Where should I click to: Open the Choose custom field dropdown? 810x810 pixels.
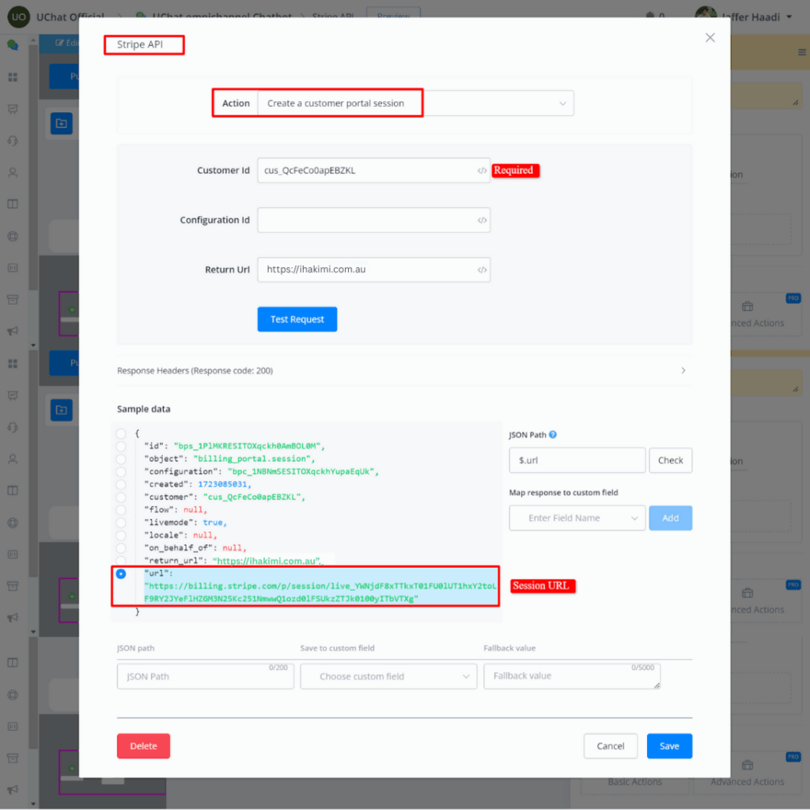click(x=388, y=676)
